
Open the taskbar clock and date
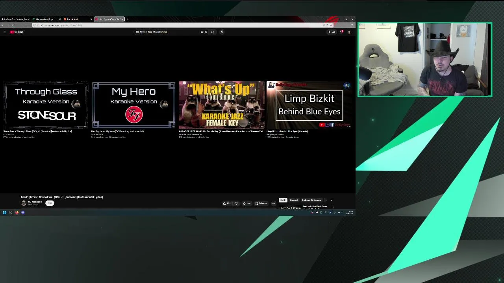(349, 213)
